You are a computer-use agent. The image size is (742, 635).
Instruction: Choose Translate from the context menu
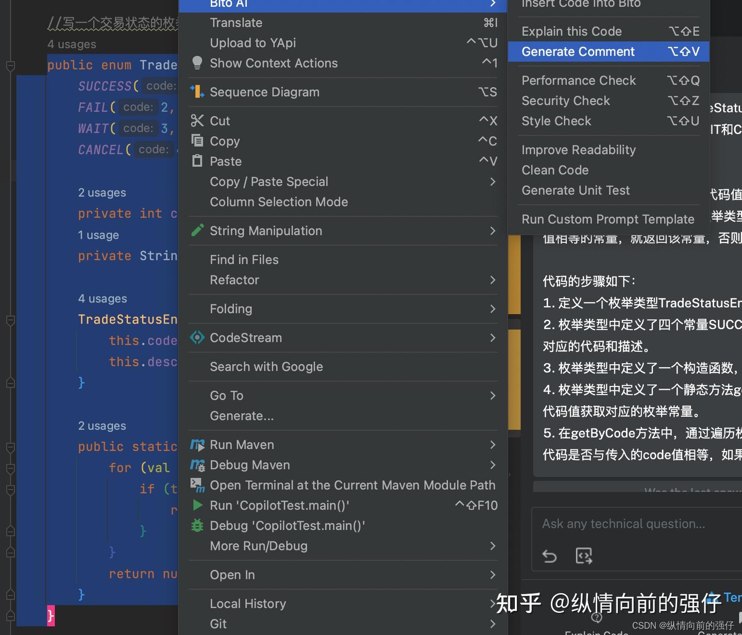coord(236,22)
